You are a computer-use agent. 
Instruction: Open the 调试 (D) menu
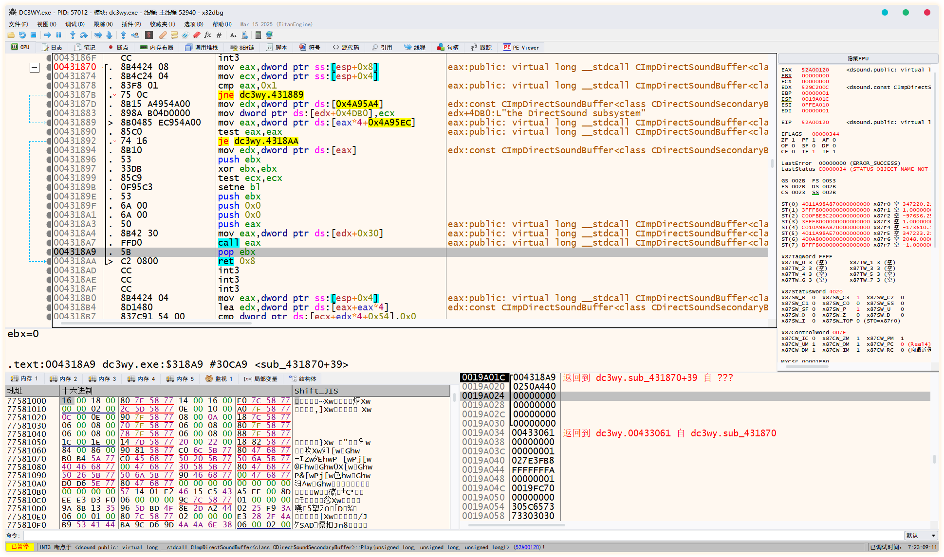pyautogui.click(x=75, y=24)
